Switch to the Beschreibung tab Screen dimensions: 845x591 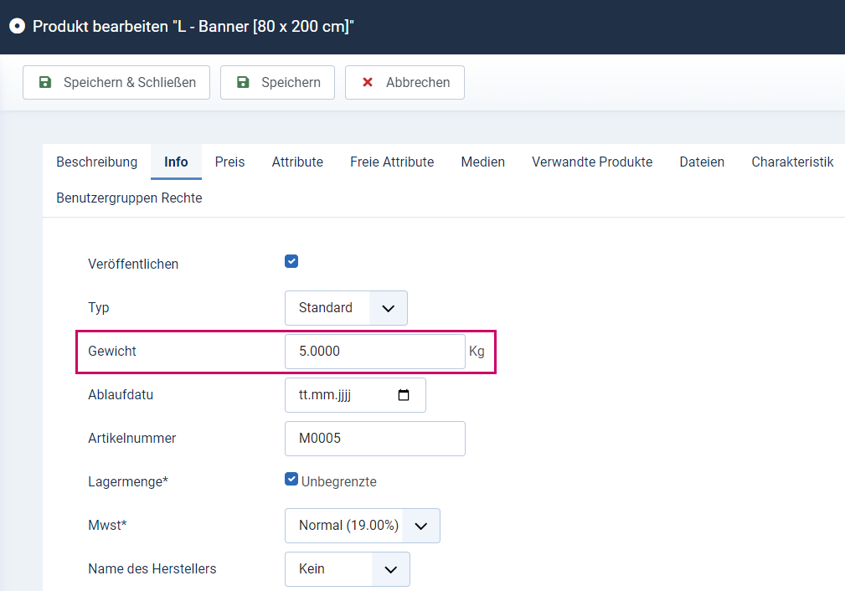[97, 162]
